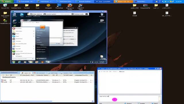Open Control option in remote desktop toolbar
The height and width of the screenshot is (104, 184).
click(50, 14)
